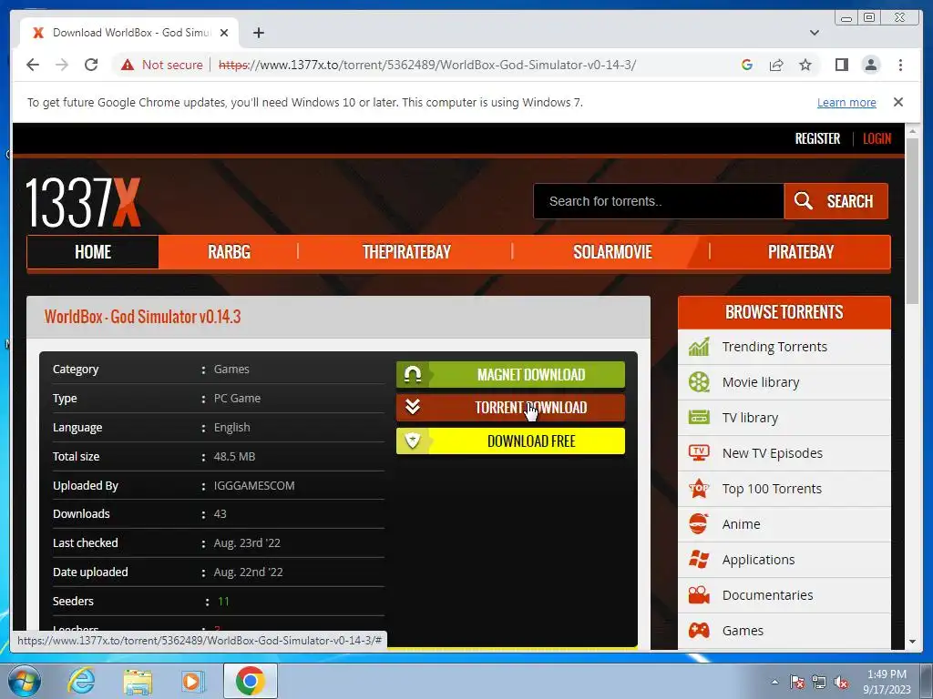The height and width of the screenshot is (699, 933).
Task: Open Internet Explorer from taskbar
Action: [81, 681]
